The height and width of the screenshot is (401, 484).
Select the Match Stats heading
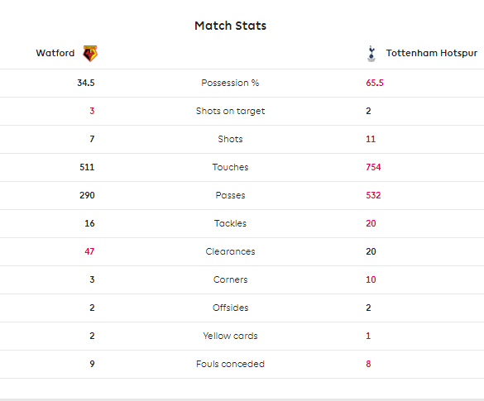coord(230,26)
